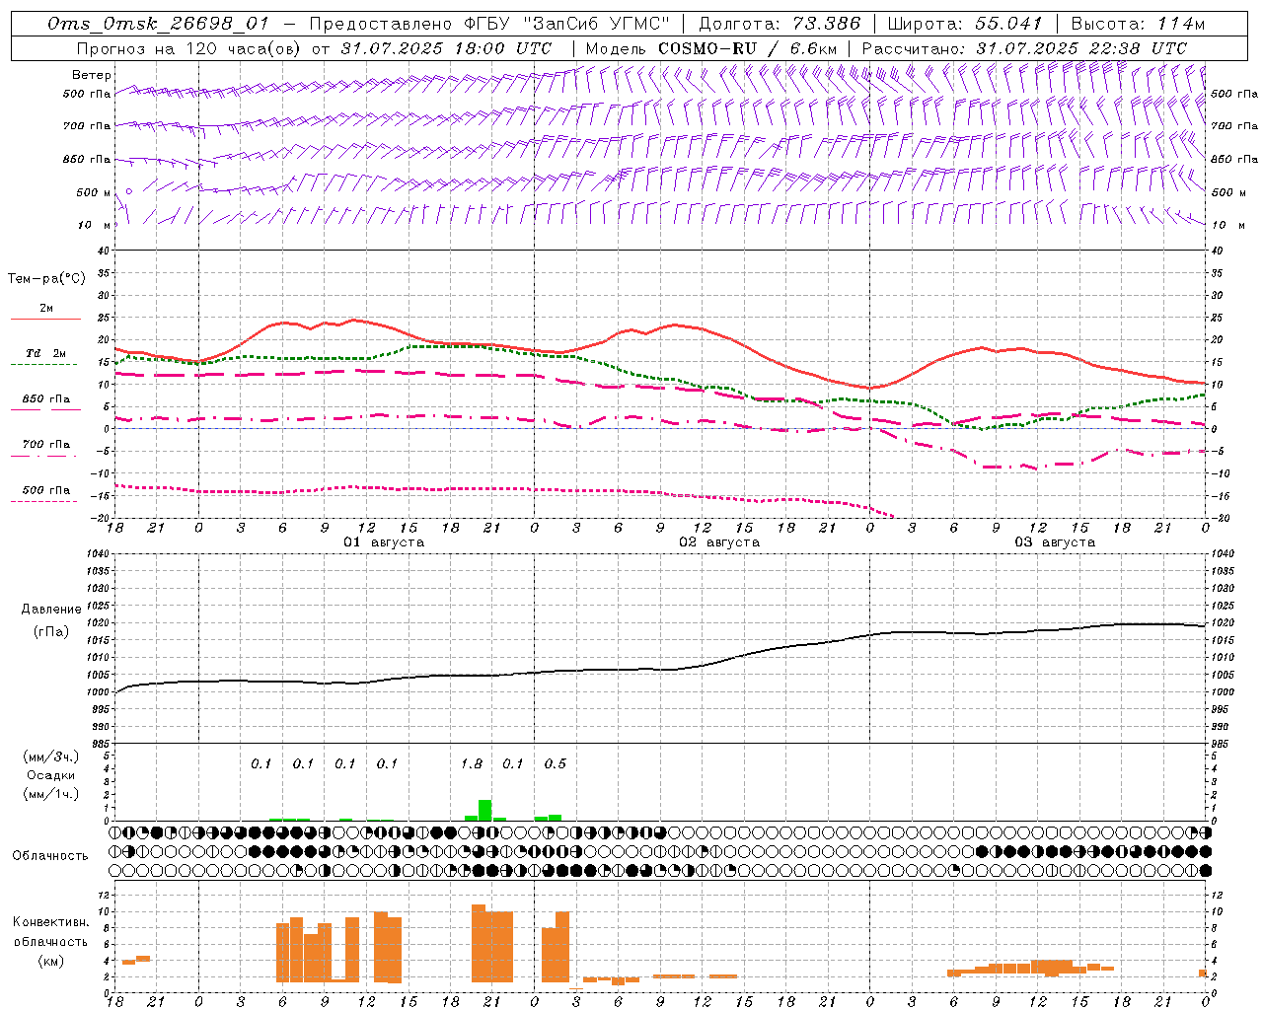Click the Облачность panel label

50,856
